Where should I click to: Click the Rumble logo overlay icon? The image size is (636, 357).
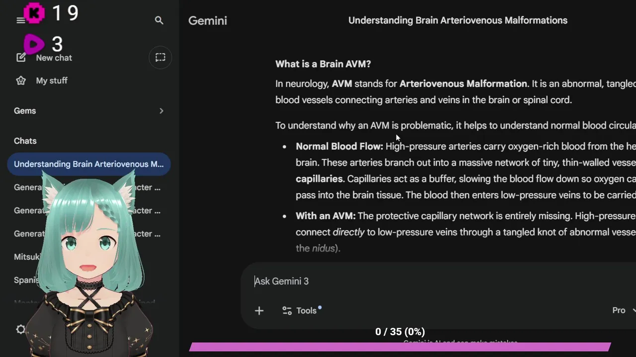click(34, 45)
